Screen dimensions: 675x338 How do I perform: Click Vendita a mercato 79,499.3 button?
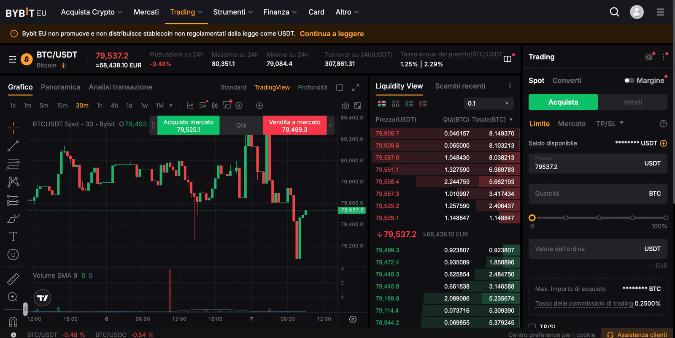294,125
